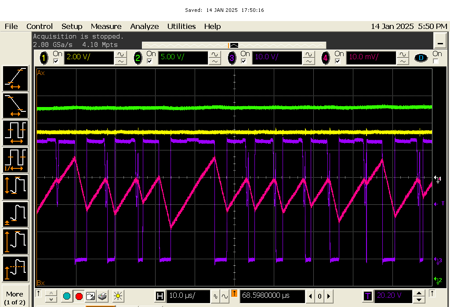Select the minimum voltage measurement icon
Viewport: 450px width, 307px height.
click(x=15, y=214)
